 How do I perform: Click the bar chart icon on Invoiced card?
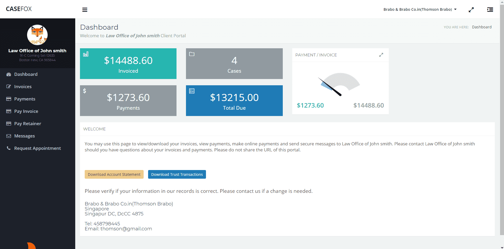click(86, 54)
